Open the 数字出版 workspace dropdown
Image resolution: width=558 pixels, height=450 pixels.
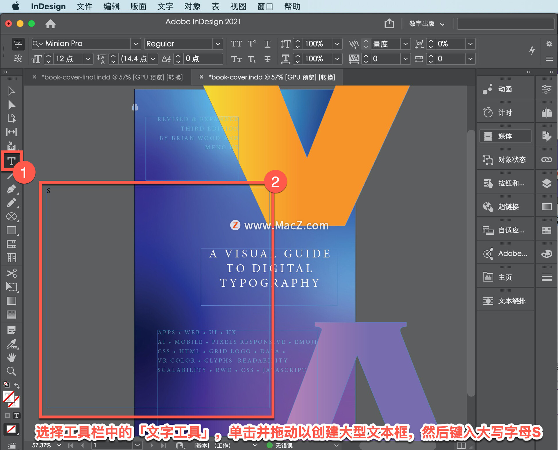[x=426, y=24]
